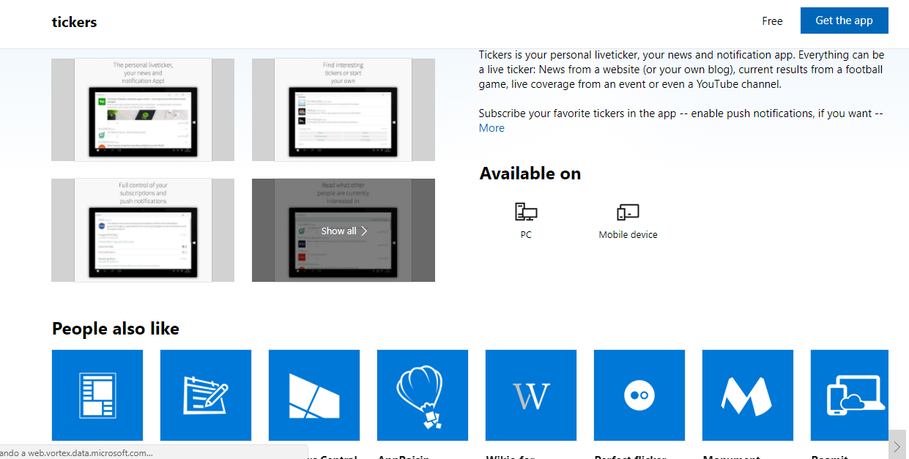View screenshot 'Find interesting tickers'

coord(344,110)
